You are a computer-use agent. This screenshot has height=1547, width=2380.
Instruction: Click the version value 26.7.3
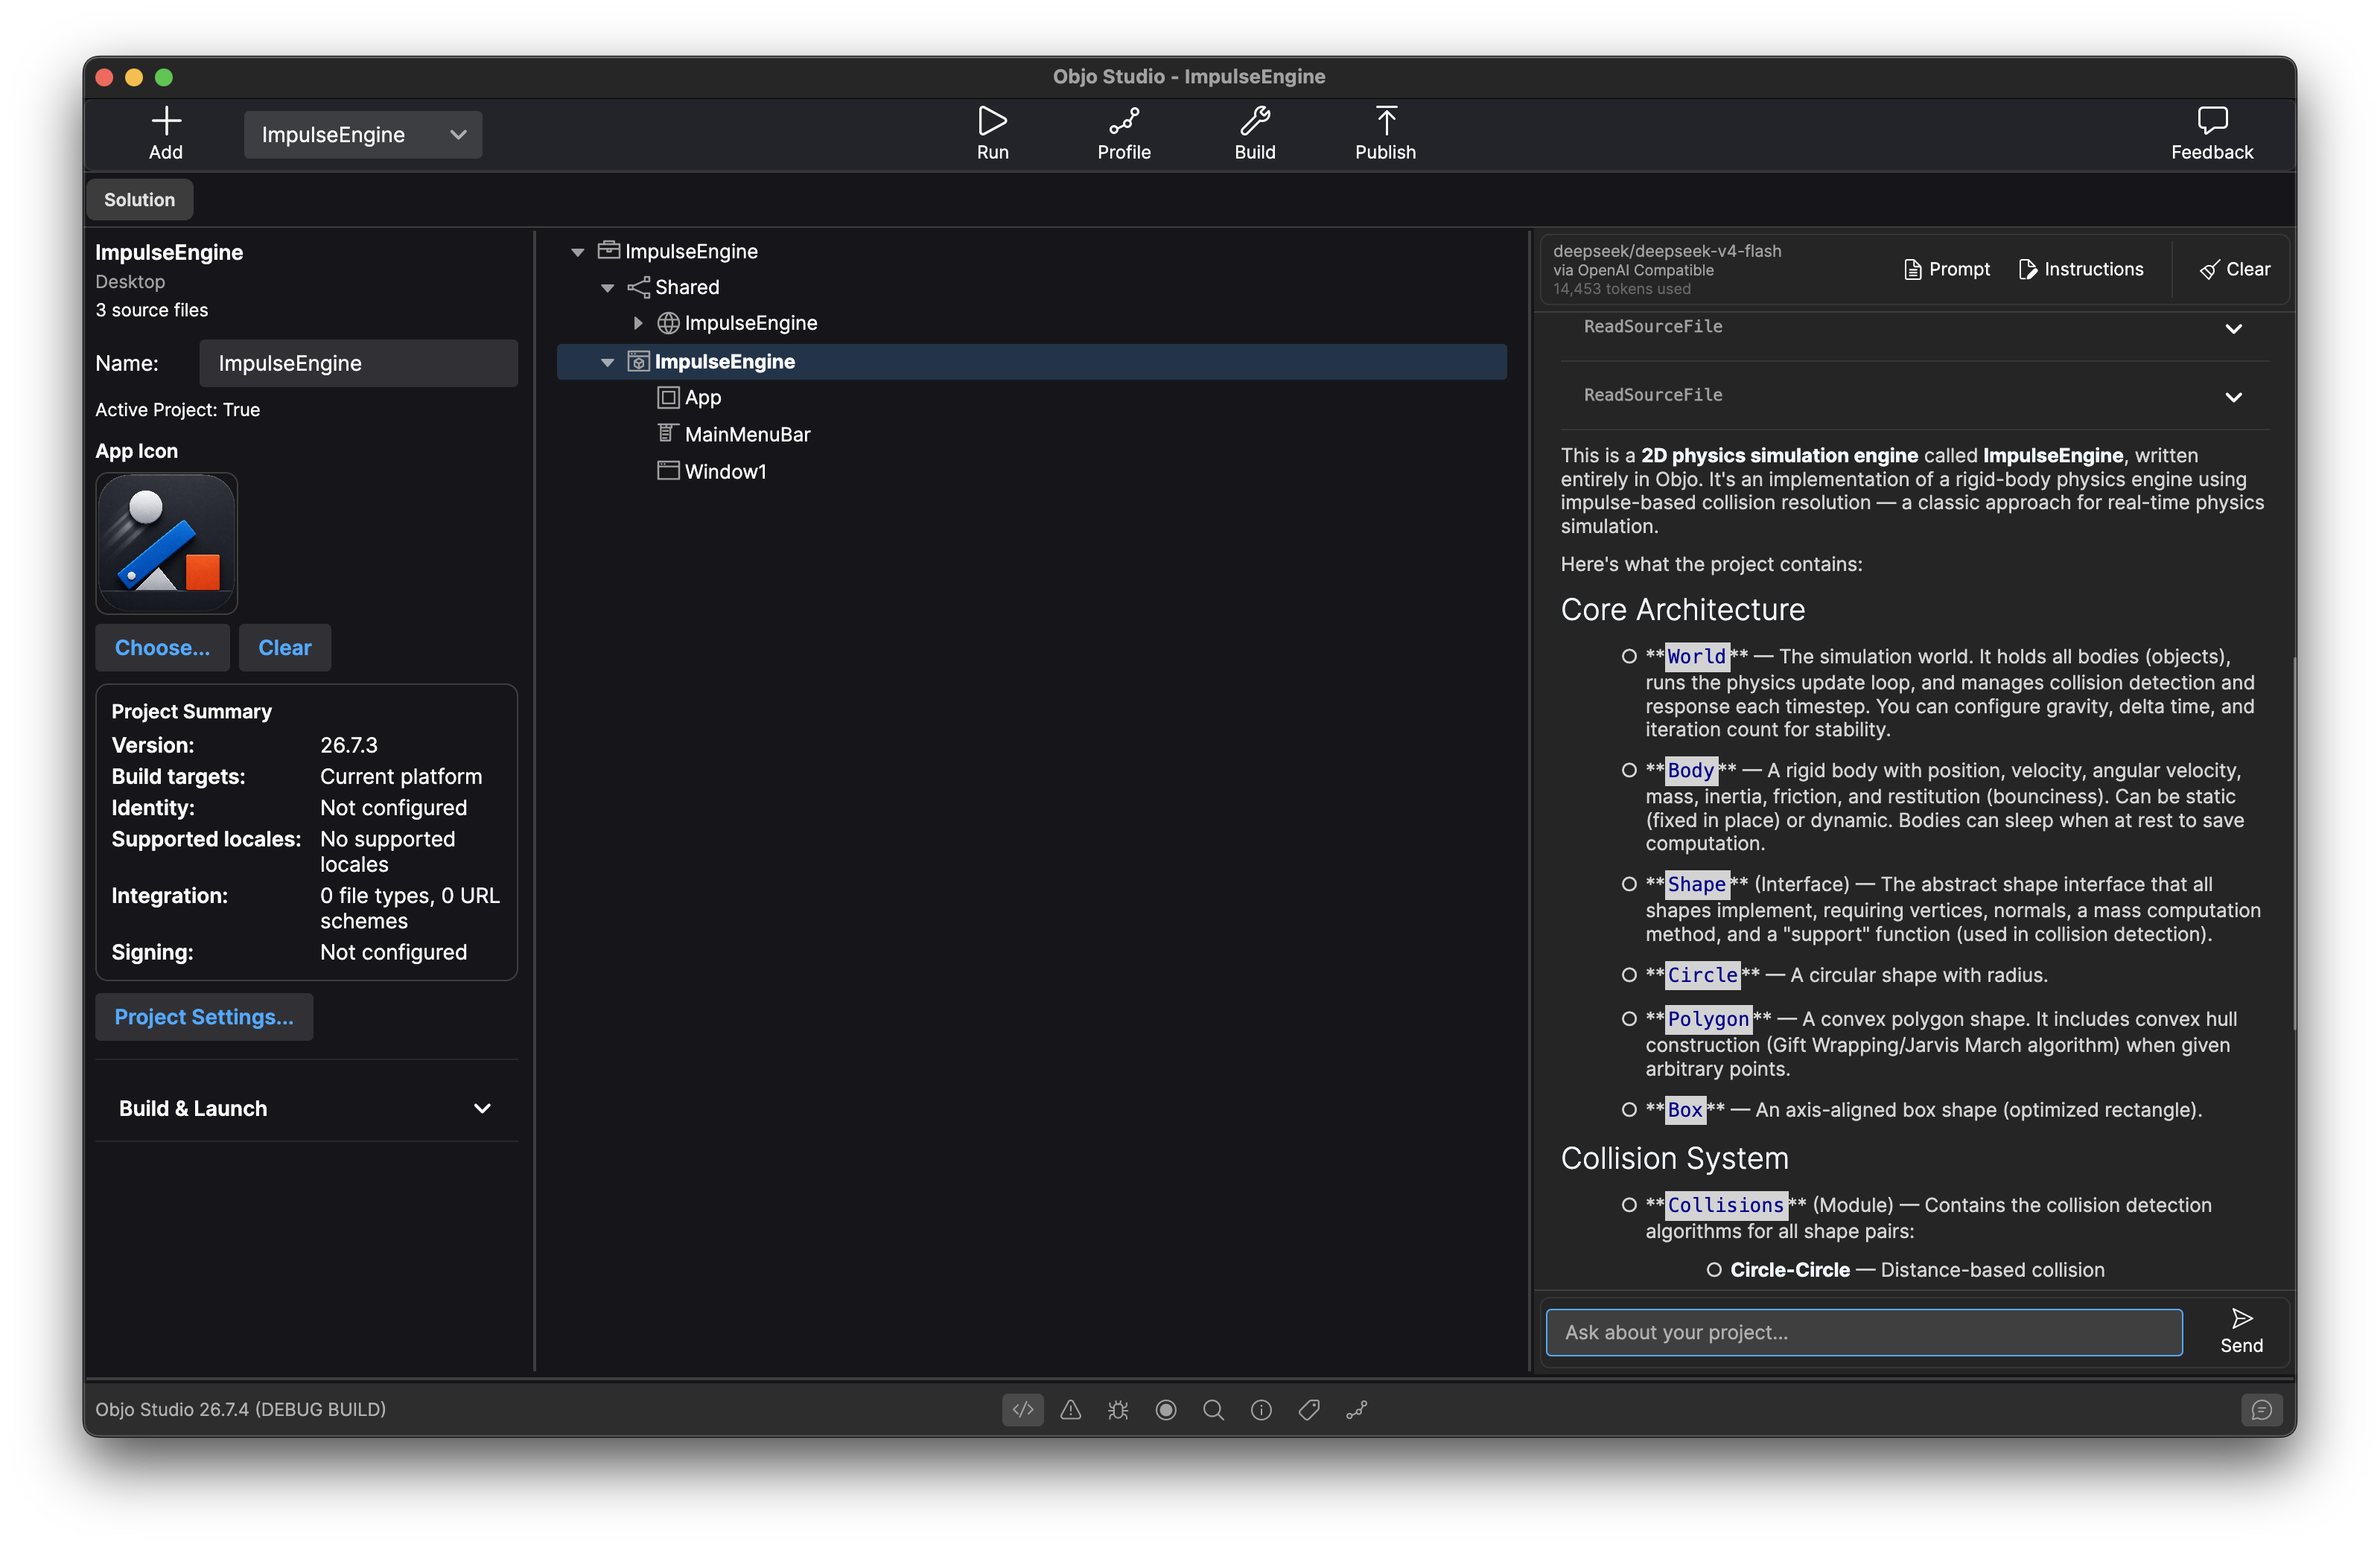(x=349, y=745)
